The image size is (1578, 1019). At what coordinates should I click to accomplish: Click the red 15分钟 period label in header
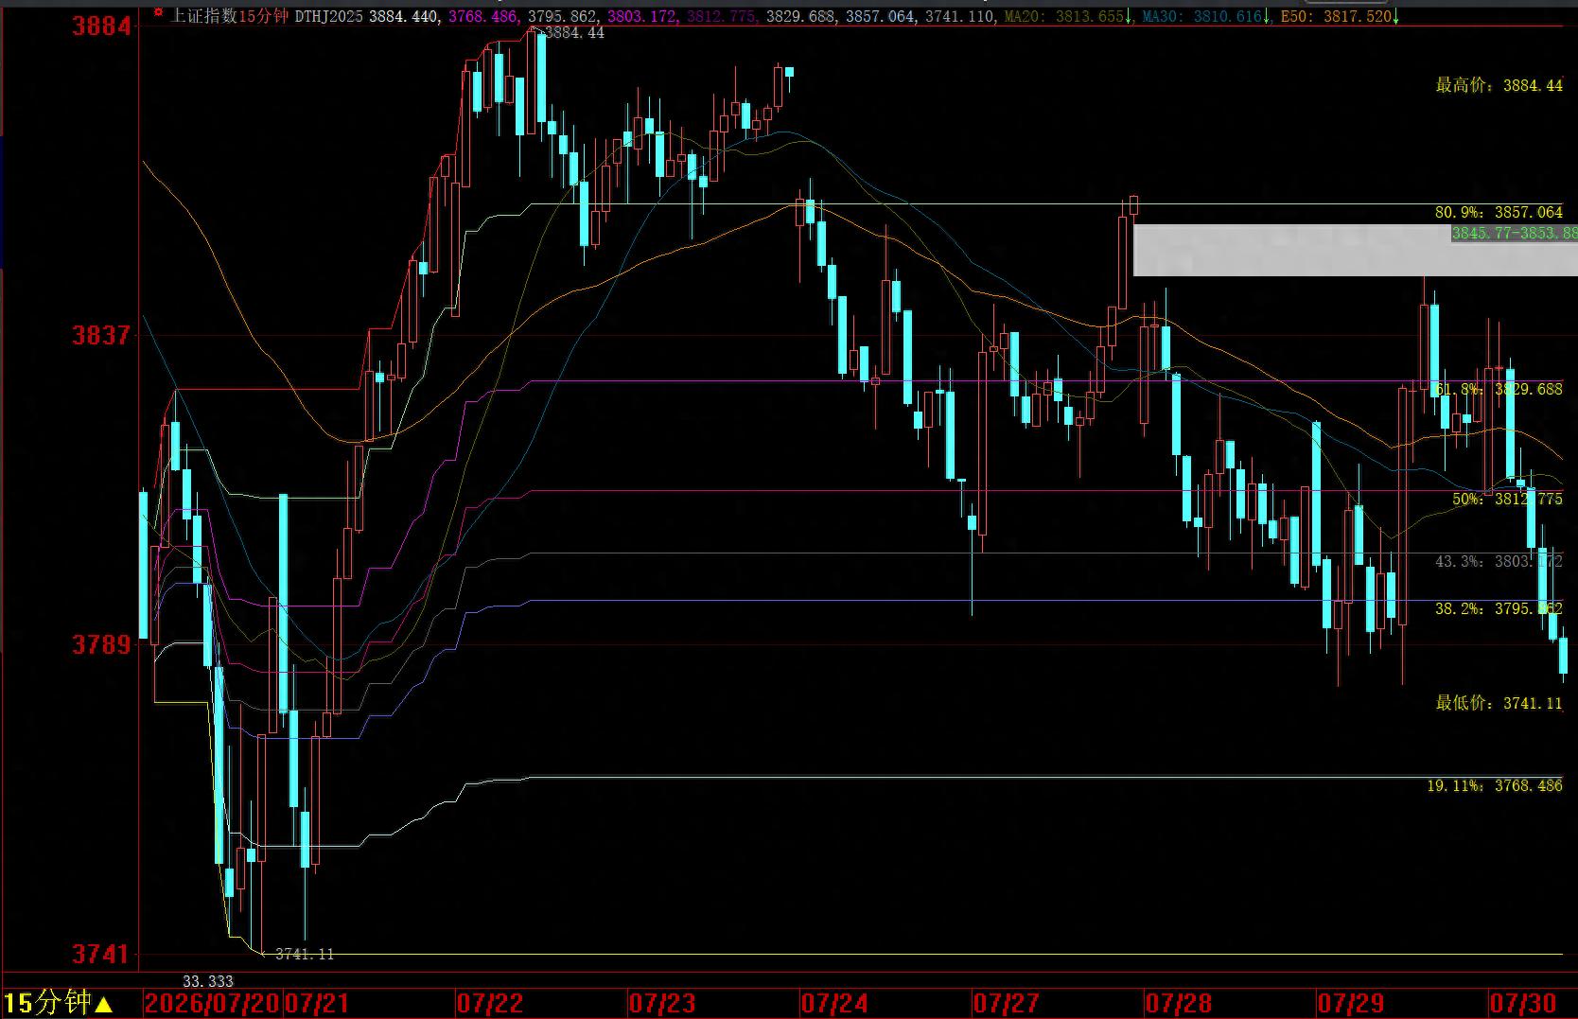point(263,15)
